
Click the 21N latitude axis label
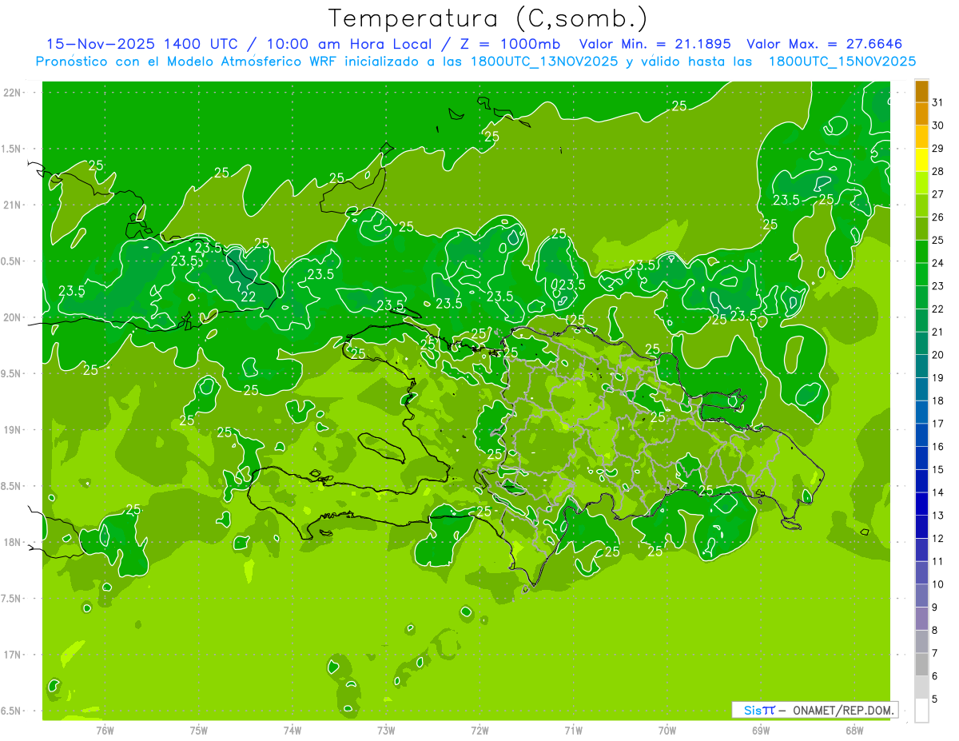coord(12,205)
